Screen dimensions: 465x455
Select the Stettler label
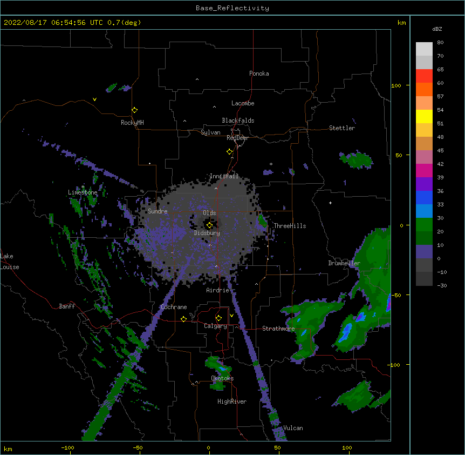coord(342,128)
